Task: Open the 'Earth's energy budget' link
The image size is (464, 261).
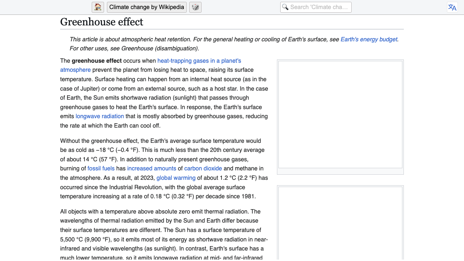Action: (369, 40)
